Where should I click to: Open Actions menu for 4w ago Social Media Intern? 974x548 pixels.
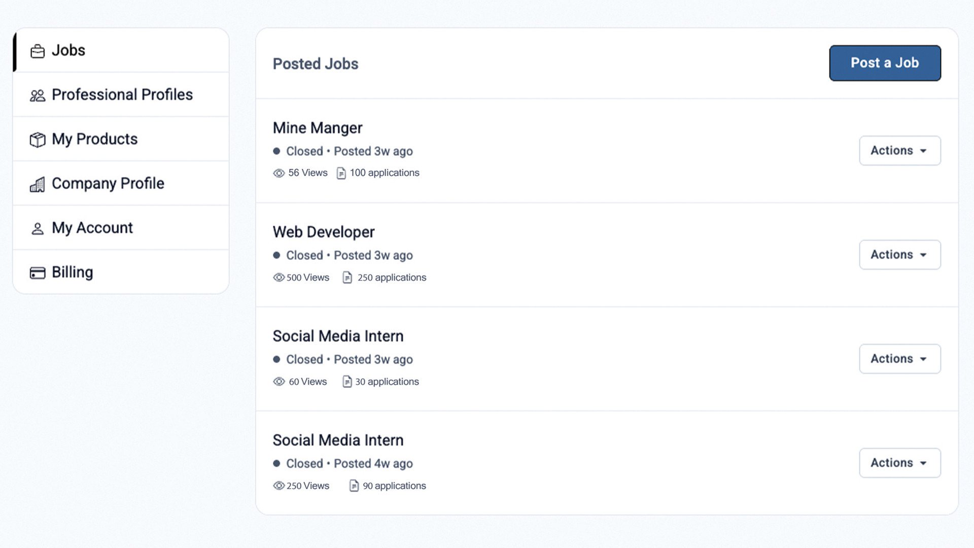coord(899,463)
